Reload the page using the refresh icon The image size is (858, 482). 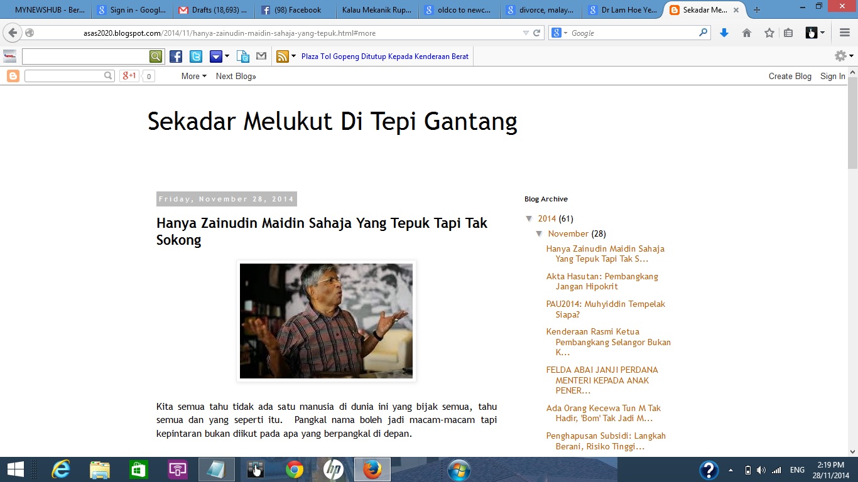[537, 33]
